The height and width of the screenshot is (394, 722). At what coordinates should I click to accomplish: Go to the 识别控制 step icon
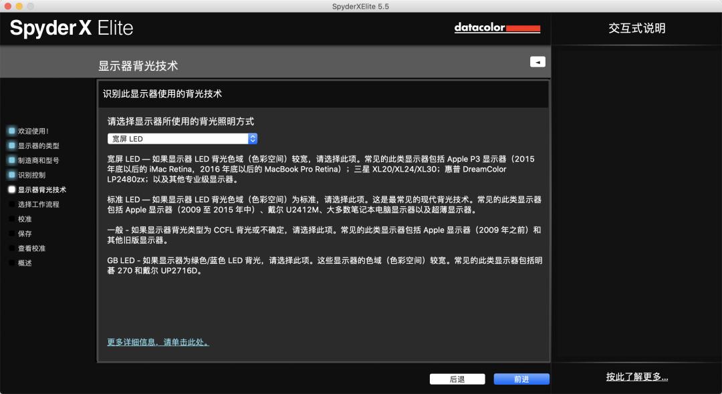tap(11, 175)
